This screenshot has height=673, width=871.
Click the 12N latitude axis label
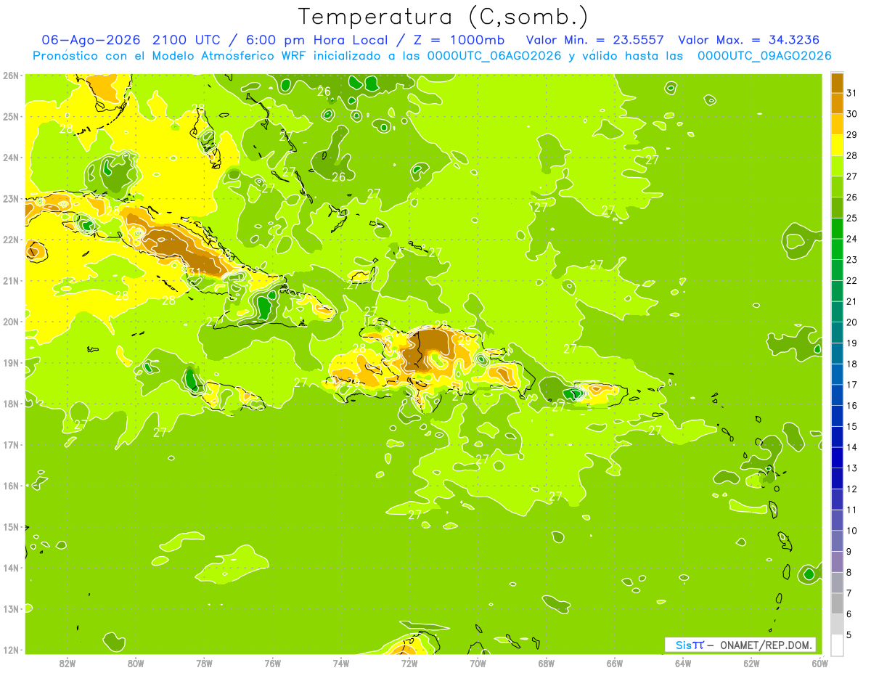(10, 650)
